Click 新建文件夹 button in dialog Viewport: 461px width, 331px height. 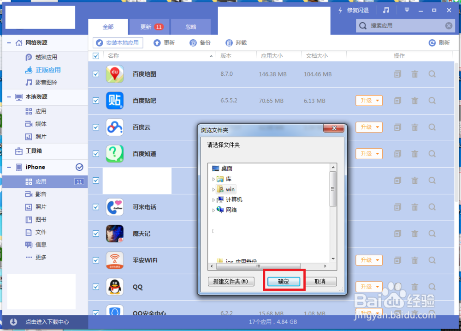click(231, 282)
